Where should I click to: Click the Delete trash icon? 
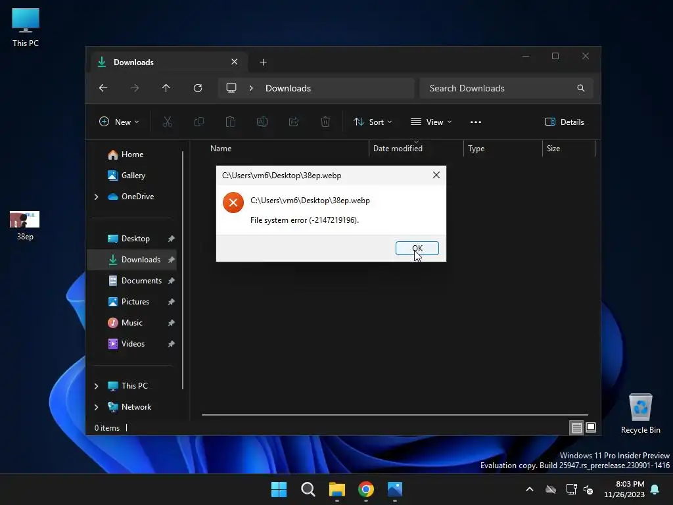point(325,122)
